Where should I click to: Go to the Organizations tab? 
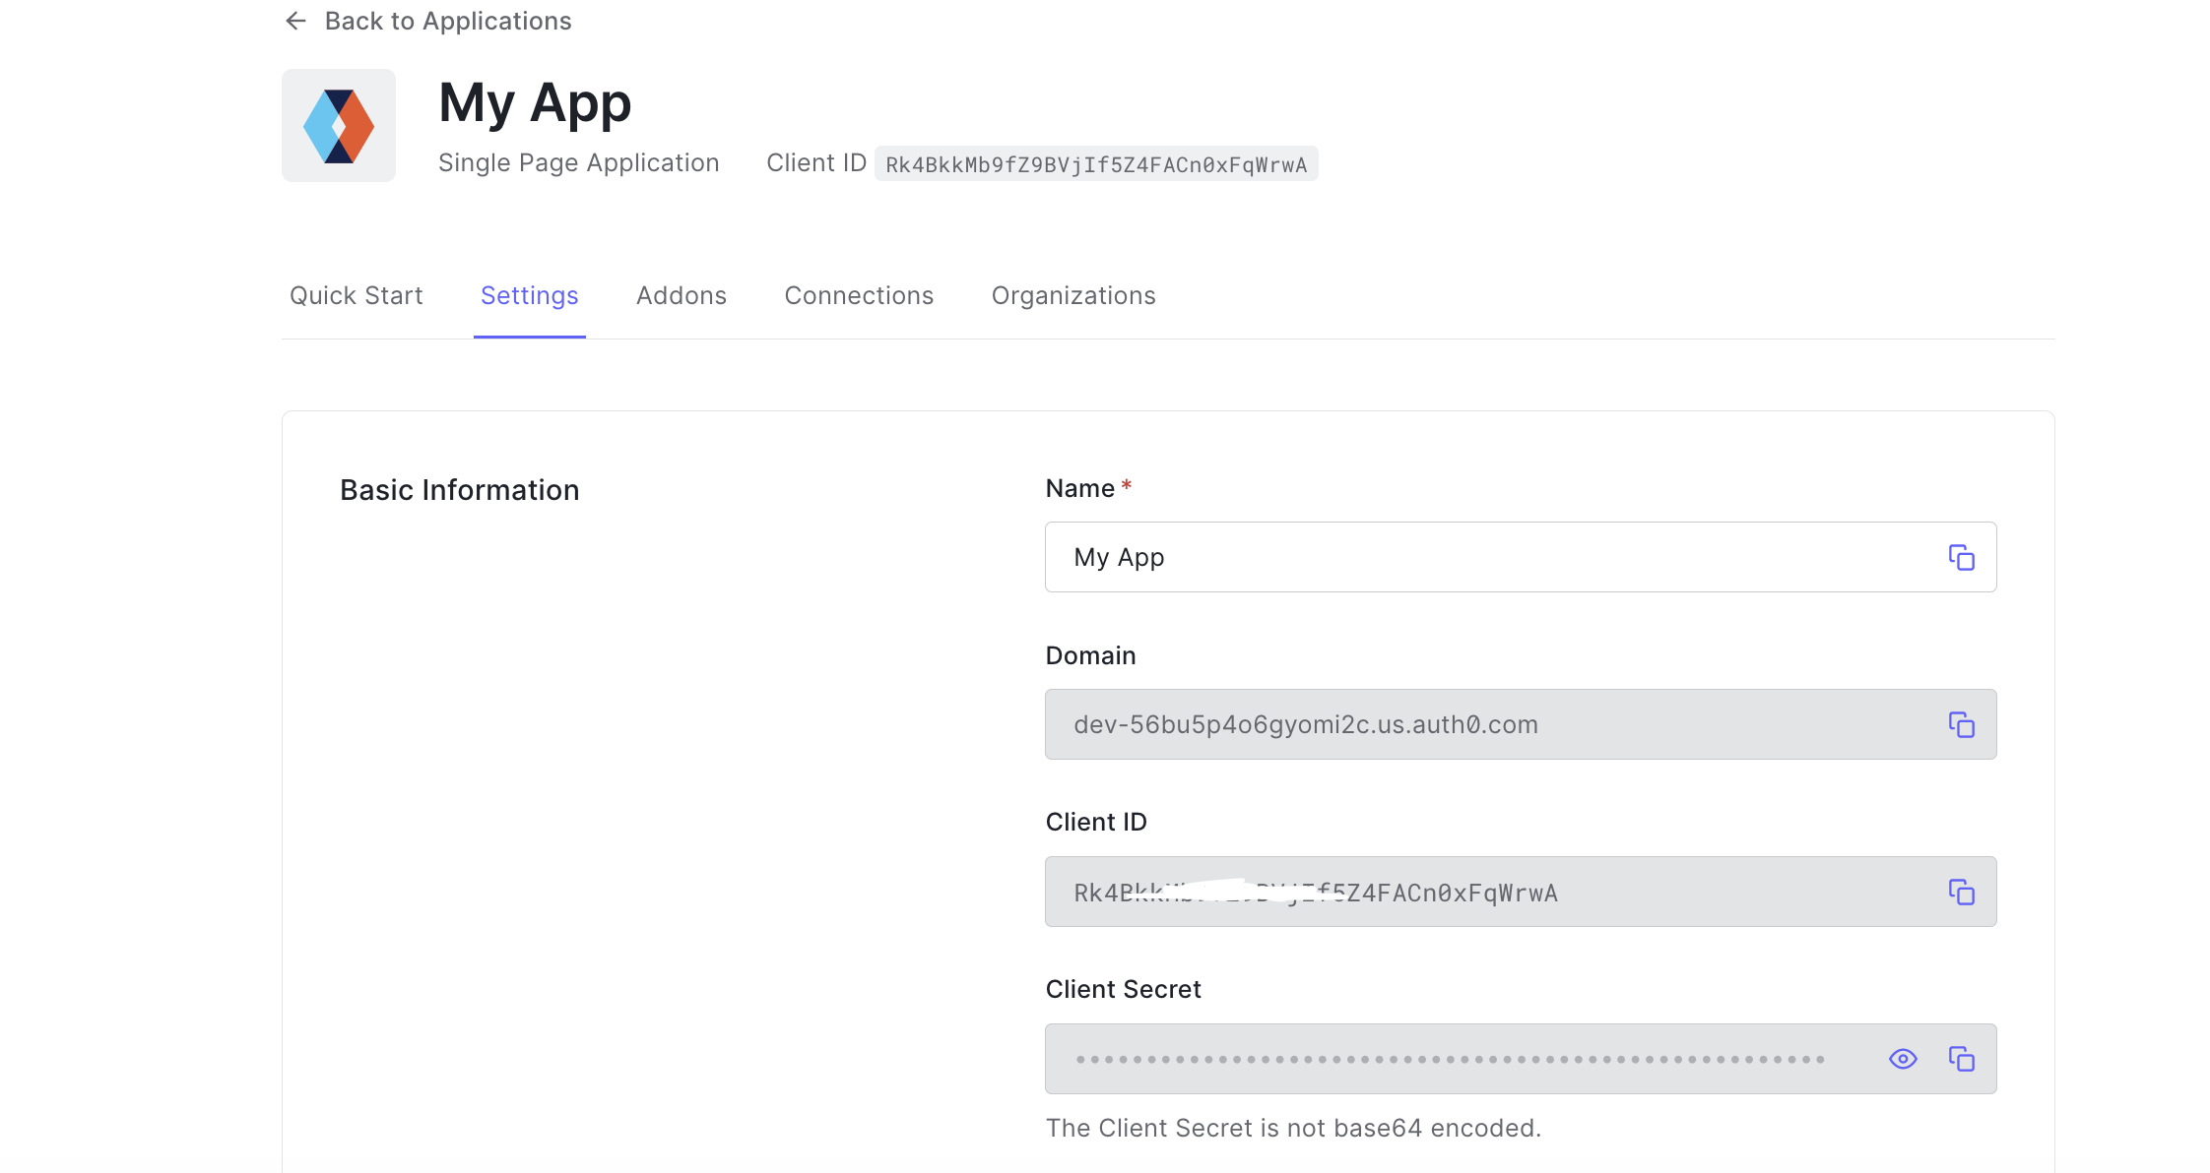pos(1072,296)
